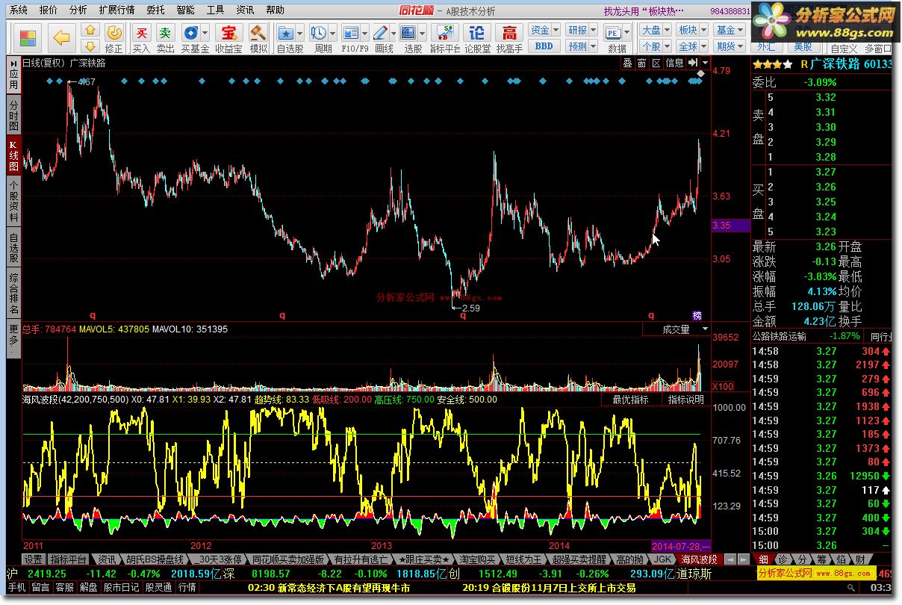Switch to the 综合排名 sidebar tab
The image size is (902, 605).
13,293
